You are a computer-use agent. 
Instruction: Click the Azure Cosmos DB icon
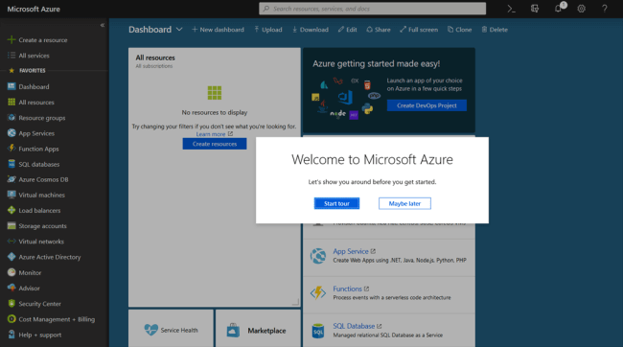pyautogui.click(x=12, y=179)
